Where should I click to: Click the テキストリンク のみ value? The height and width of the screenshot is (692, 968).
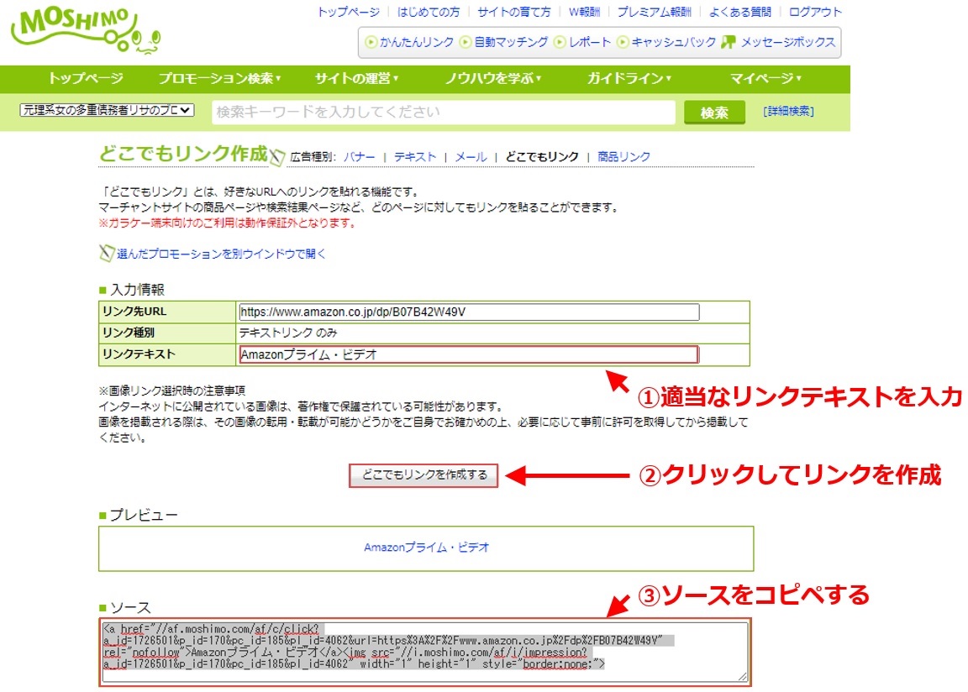pyautogui.click(x=288, y=333)
